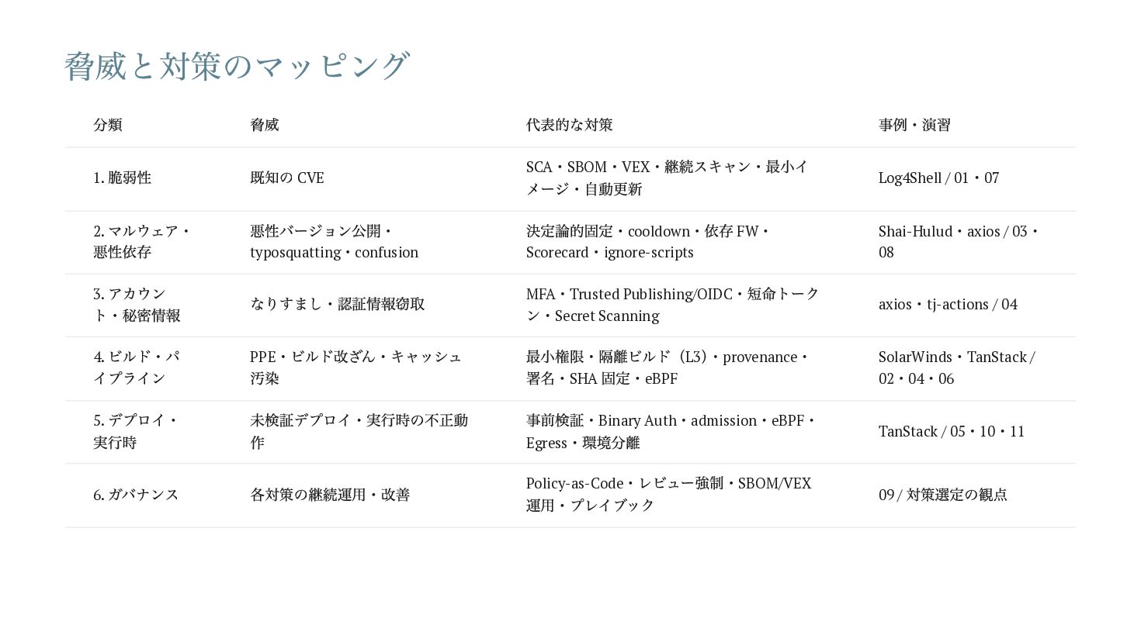Click the 4. ビルド・パイプライン row label
1141x642 pixels.
(137, 368)
